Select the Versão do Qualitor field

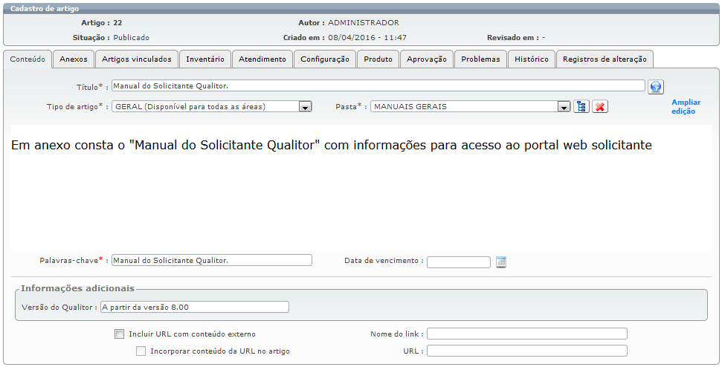[195, 307]
